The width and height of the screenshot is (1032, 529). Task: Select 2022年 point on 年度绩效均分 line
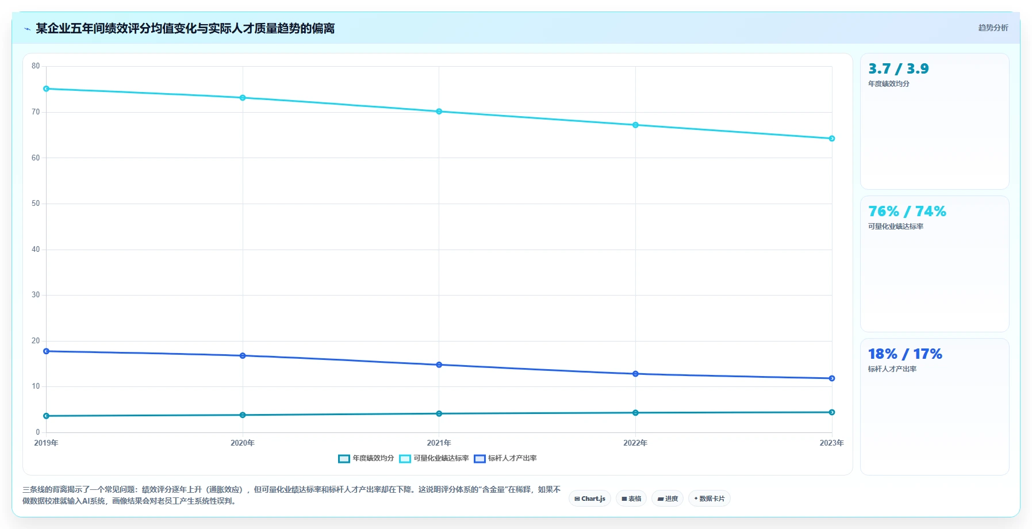(635, 413)
